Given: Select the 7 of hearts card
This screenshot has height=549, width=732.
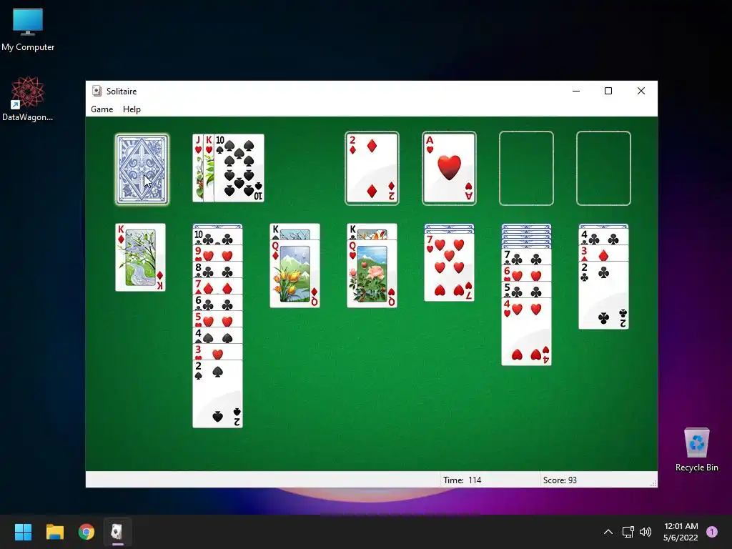Looking at the screenshot, I should (449, 267).
